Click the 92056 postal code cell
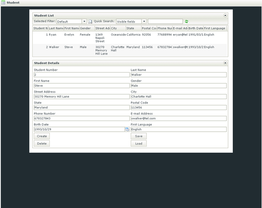 click(146, 34)
